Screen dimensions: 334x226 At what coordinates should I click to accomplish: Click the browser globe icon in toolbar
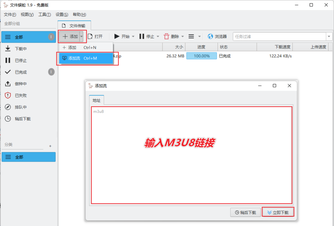point(210,36)
